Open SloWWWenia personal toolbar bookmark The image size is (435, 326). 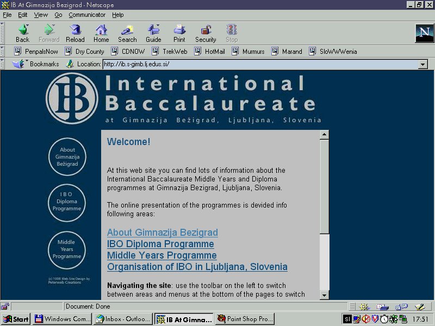(x=333, y=51)
